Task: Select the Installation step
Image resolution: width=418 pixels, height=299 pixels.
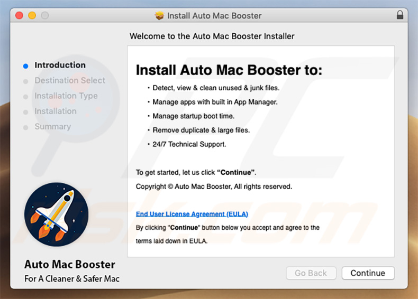Action: click(x=56, y=111)
